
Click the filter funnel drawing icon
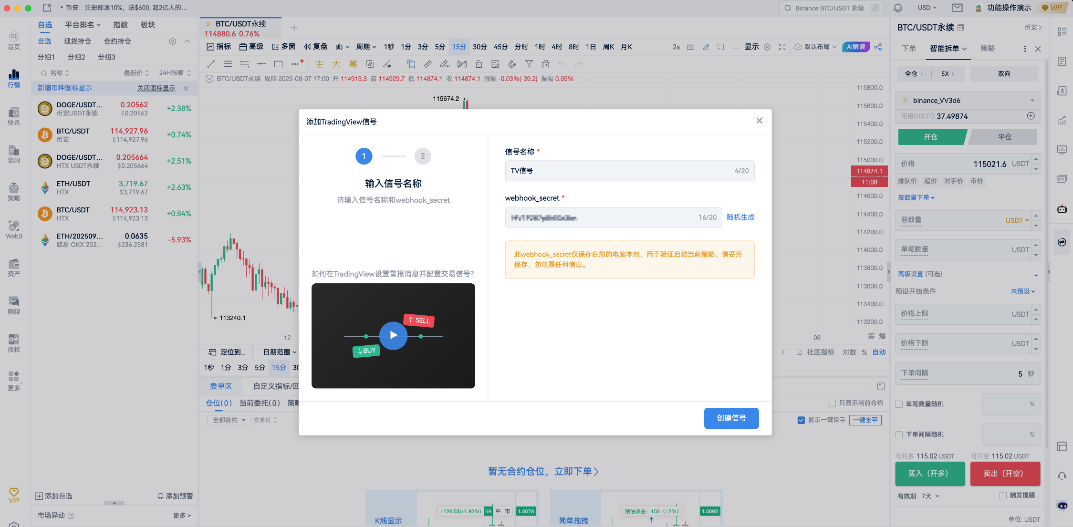click(529, 64)
